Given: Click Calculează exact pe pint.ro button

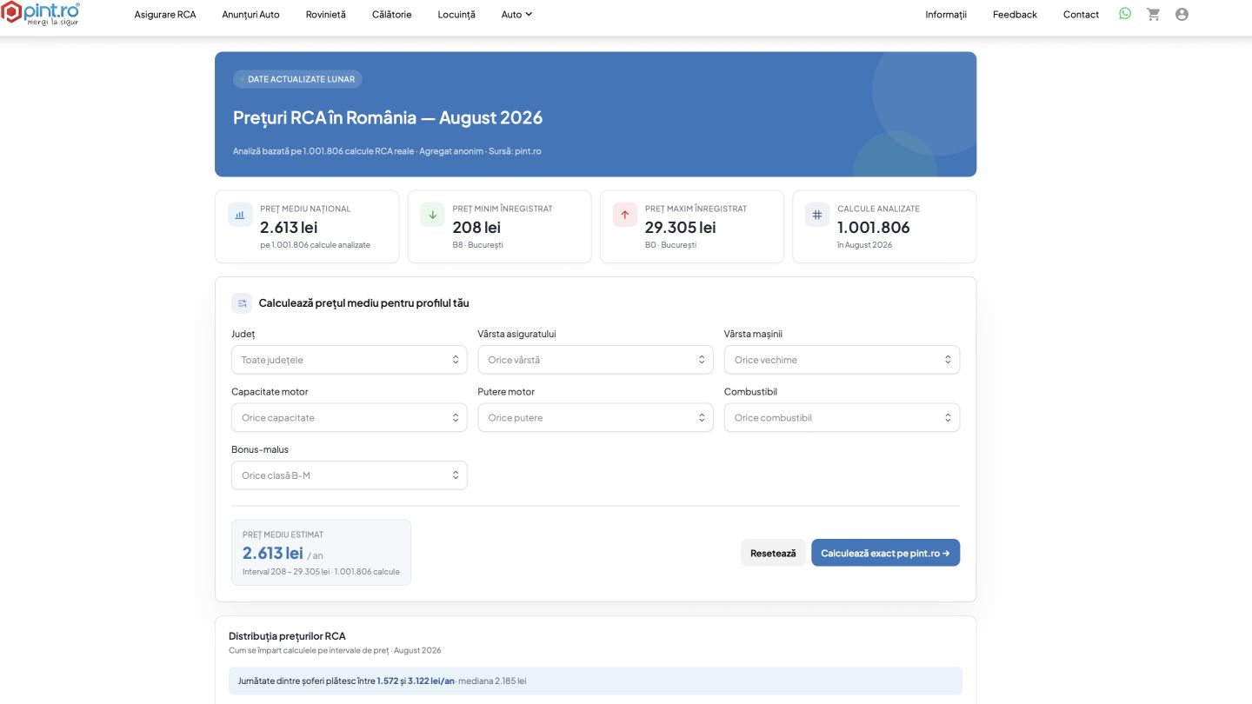Looking at the screenshot, I should [885, 553].
